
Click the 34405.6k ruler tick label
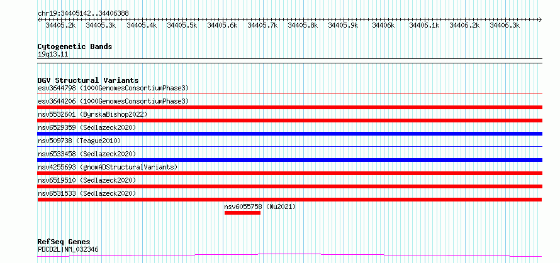point(222,25)
